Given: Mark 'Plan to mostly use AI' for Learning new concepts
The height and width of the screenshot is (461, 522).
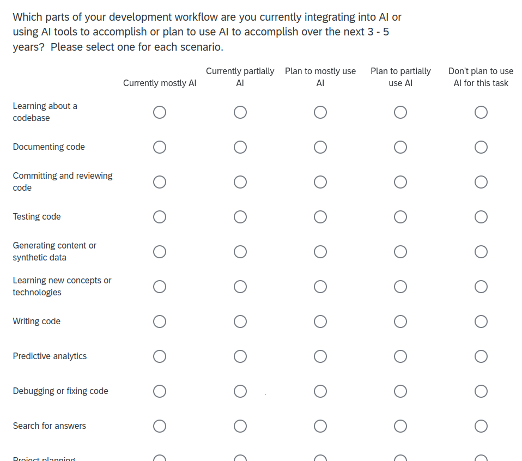Looking at the screenshot, I should 320,287.
